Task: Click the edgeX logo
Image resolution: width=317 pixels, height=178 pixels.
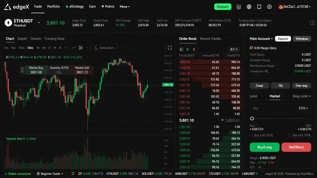Action: point(16,7)
